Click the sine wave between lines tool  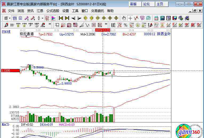point(156,25)
